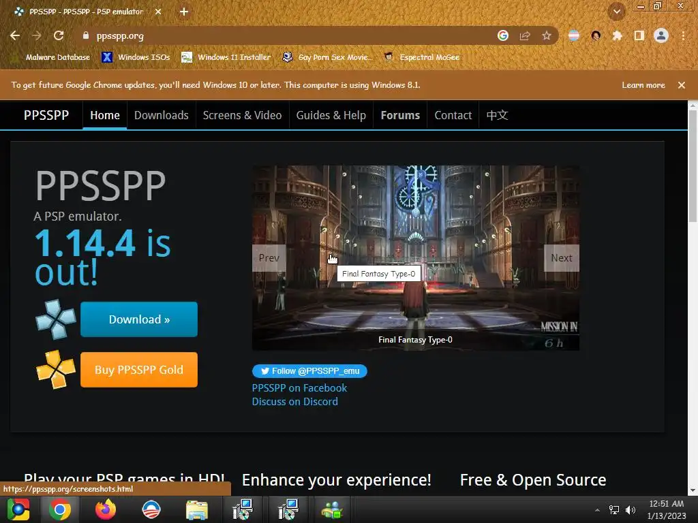Share this page using the share icon
This screenshot has width=698, height=523.
pyautogui.click(x=525, y=35)
